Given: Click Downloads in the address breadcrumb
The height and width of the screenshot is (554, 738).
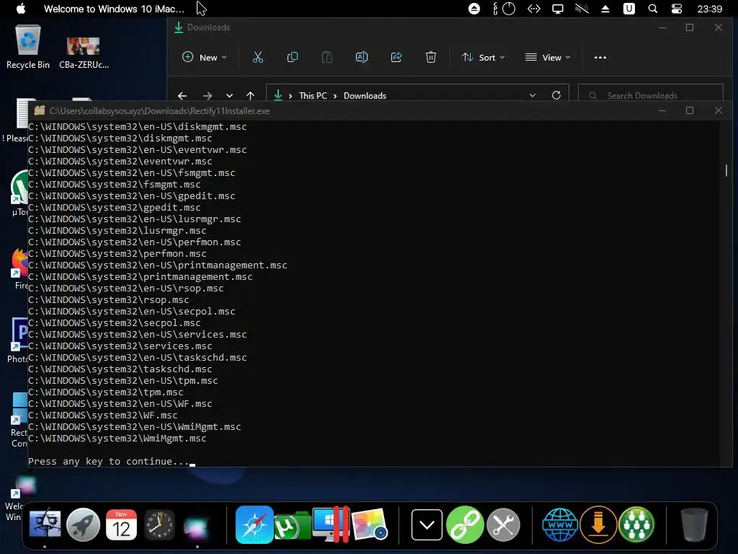Looking at the screenshot, I should (365, 96).
